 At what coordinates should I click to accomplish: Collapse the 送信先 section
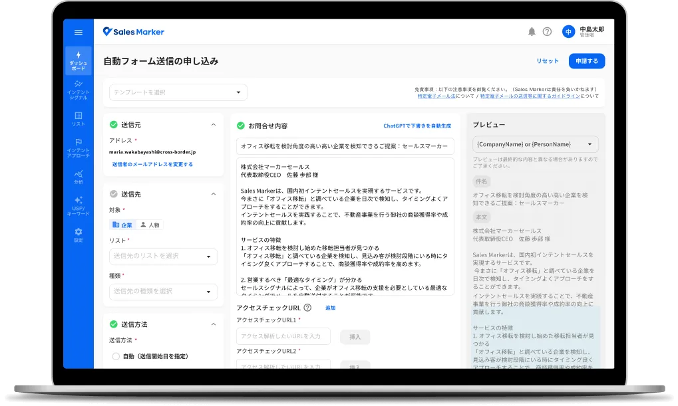click(214, 194)
